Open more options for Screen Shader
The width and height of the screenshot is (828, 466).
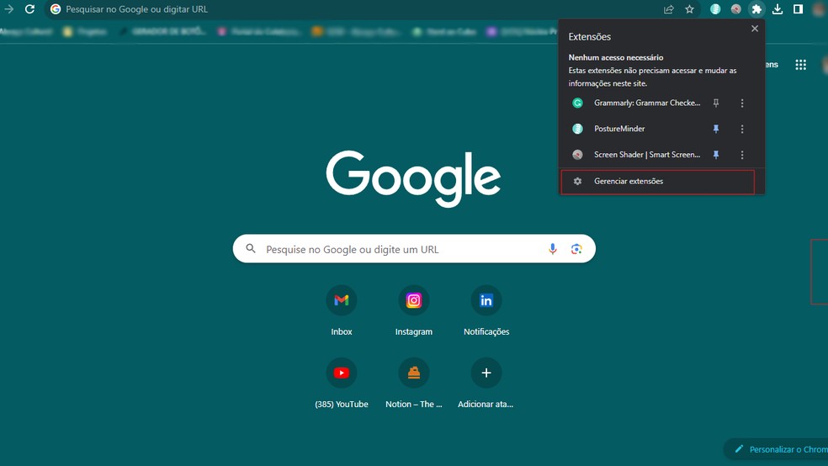click(x=742, y=155)
